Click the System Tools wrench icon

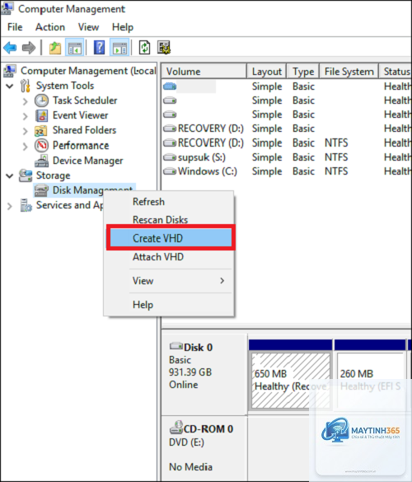(26, 86)
